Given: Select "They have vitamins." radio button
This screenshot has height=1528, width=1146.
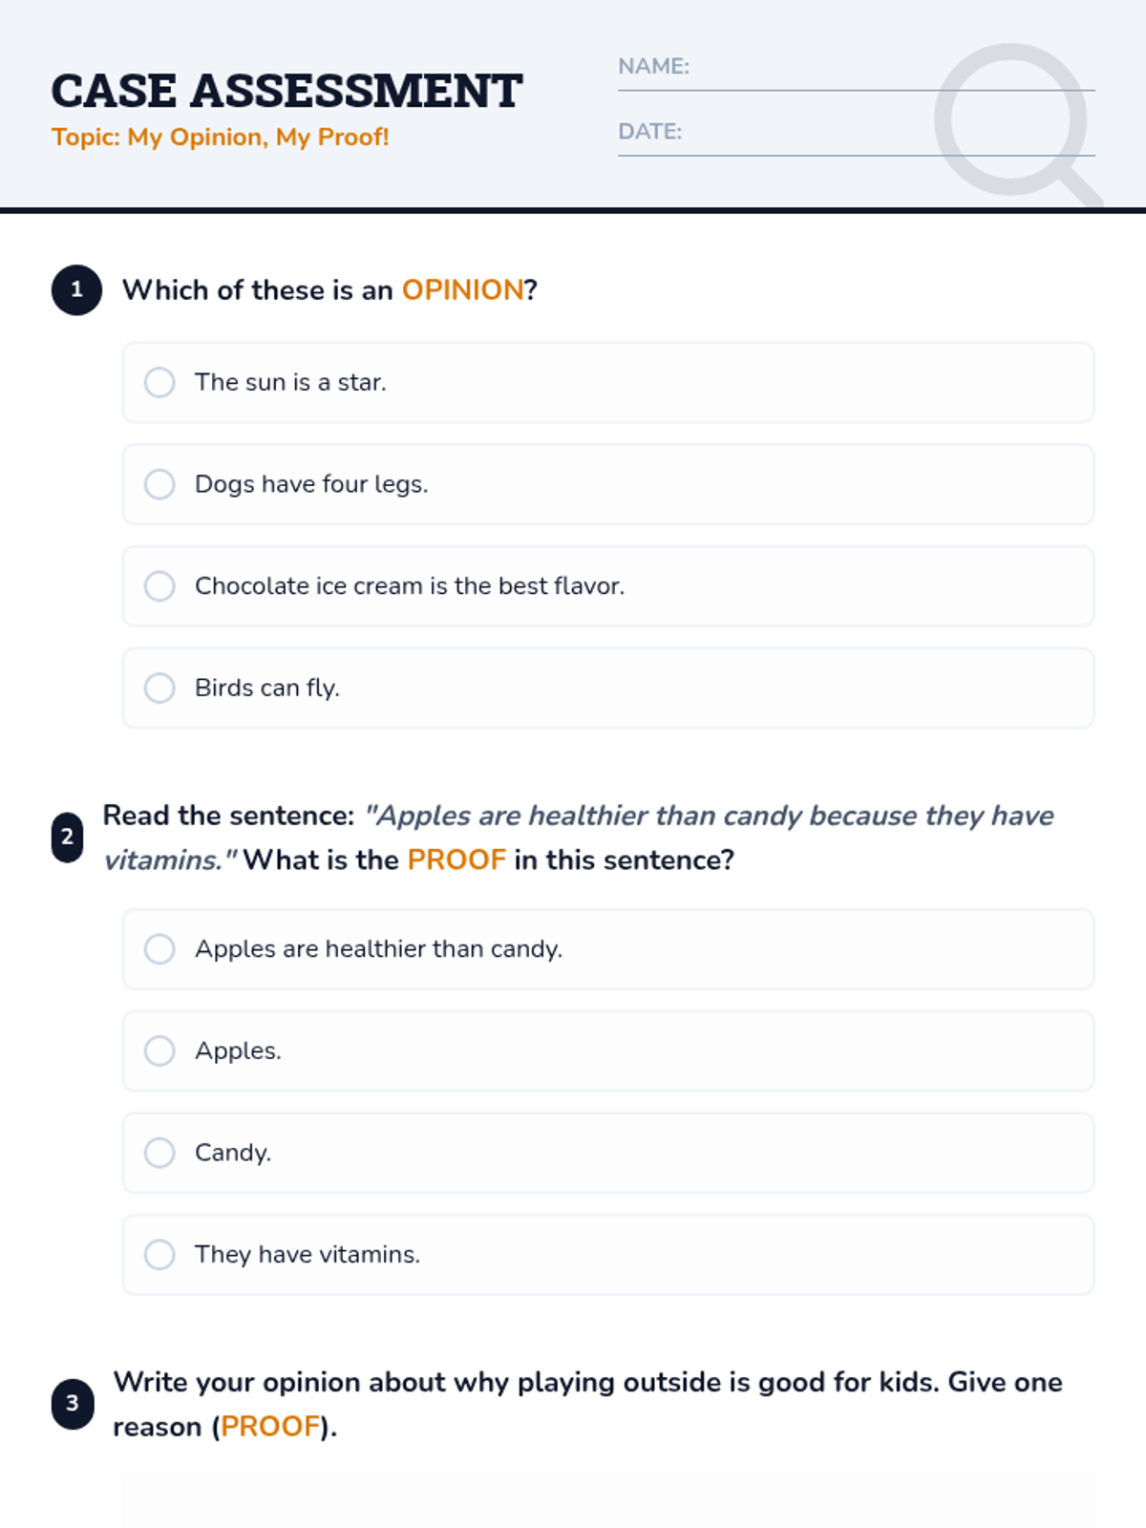Looking at the screenshot, I should pyautogui.click(x=159, y=1254).
